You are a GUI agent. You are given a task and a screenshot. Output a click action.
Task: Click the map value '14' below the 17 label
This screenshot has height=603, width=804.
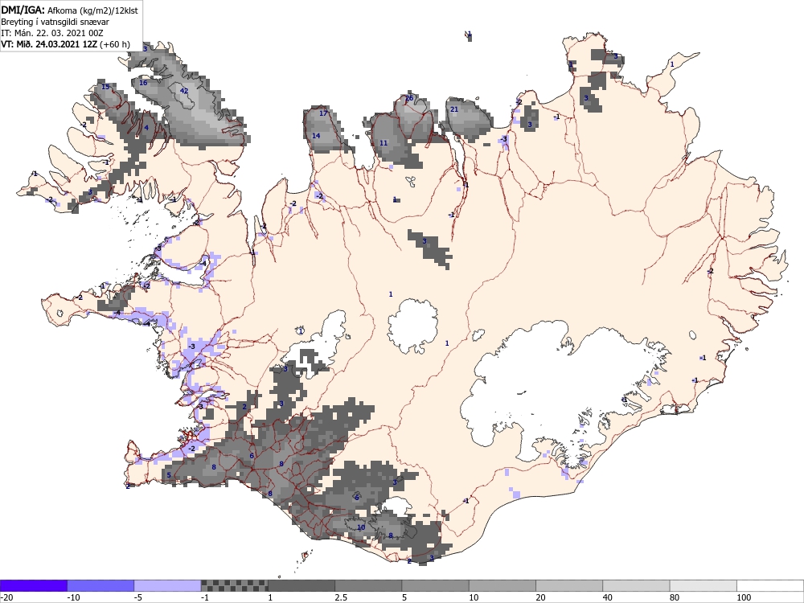316,135
